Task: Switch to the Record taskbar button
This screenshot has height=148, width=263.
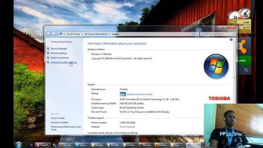Action: pyautogui.click(x=145, y=145)
